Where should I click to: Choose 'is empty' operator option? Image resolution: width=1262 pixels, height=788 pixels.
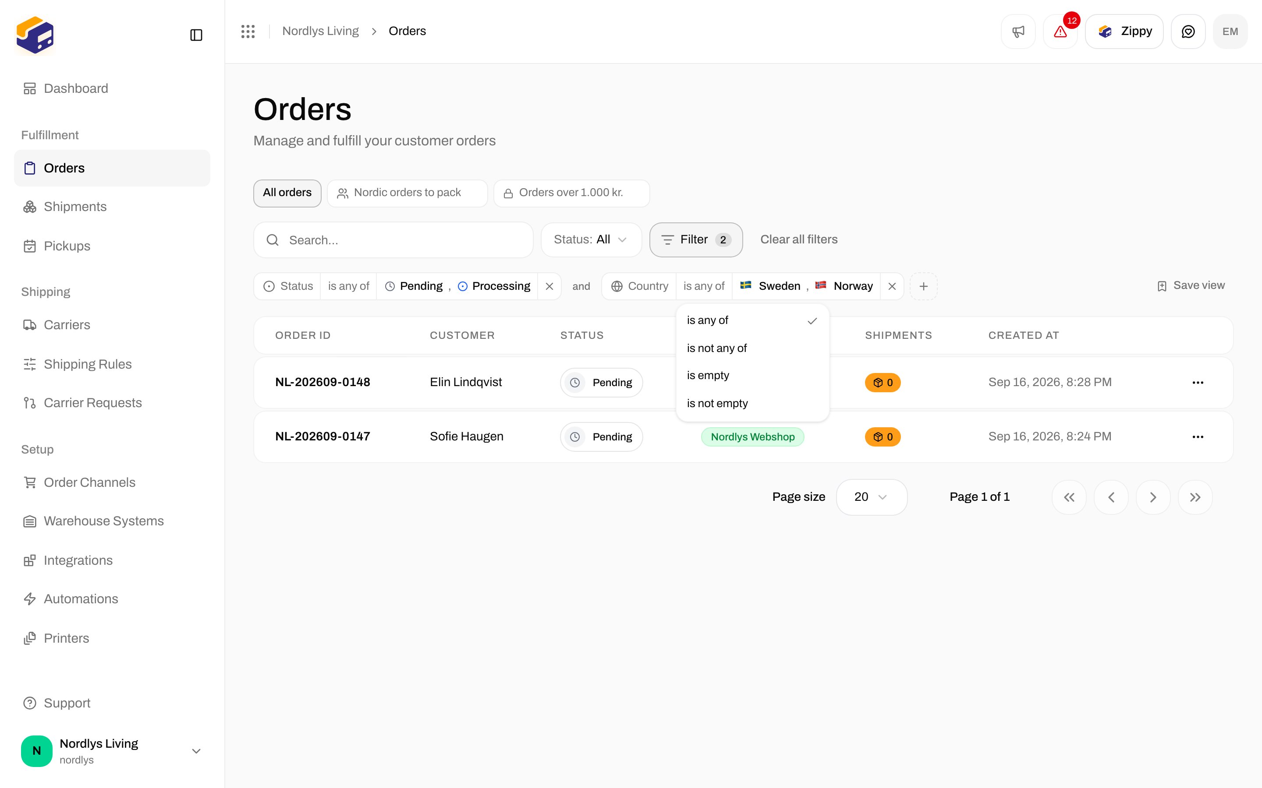pos(752,376)
